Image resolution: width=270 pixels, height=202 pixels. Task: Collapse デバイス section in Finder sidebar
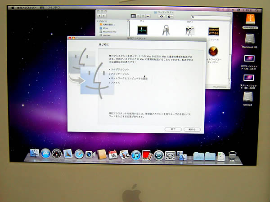point(98,21)
